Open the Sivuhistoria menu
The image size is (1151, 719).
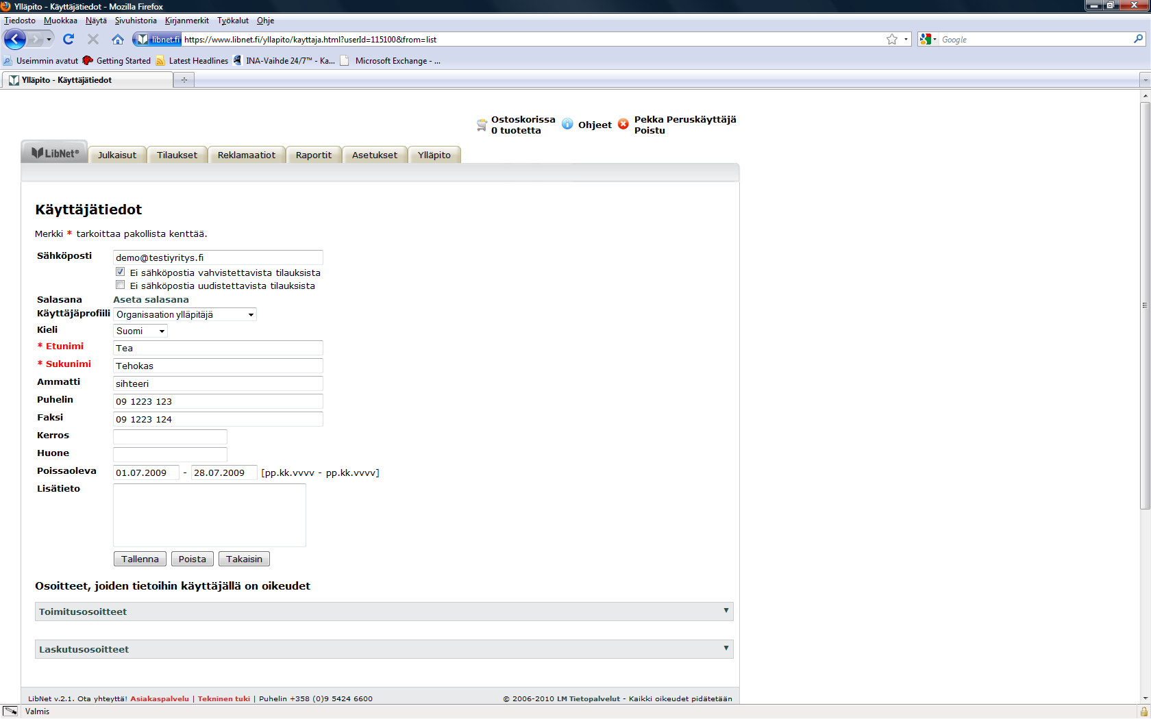pyautogui.click(x=136, y=21)
